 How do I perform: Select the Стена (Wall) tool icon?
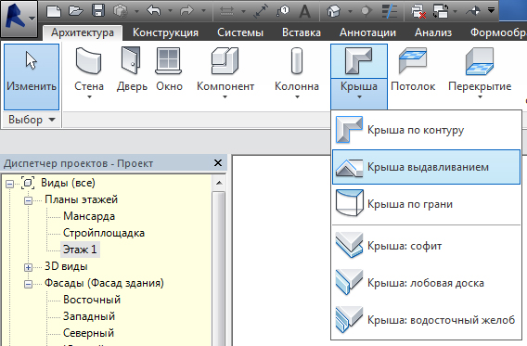pos(89,61)
